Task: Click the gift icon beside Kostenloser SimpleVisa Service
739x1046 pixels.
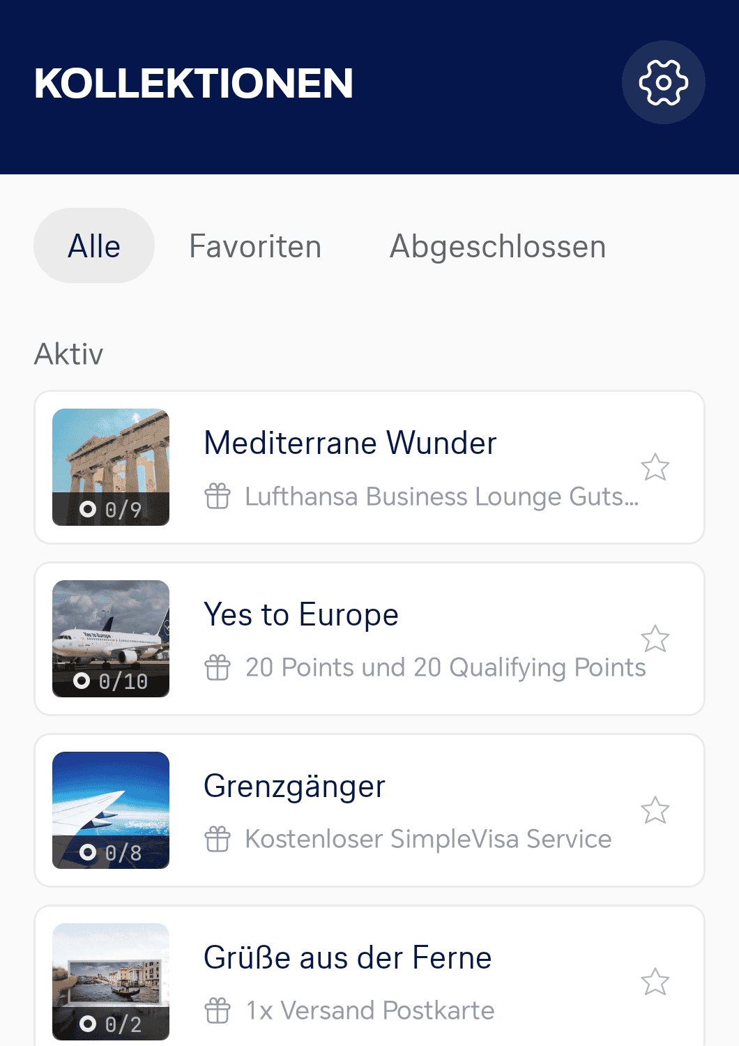Action: coord(218,839)
